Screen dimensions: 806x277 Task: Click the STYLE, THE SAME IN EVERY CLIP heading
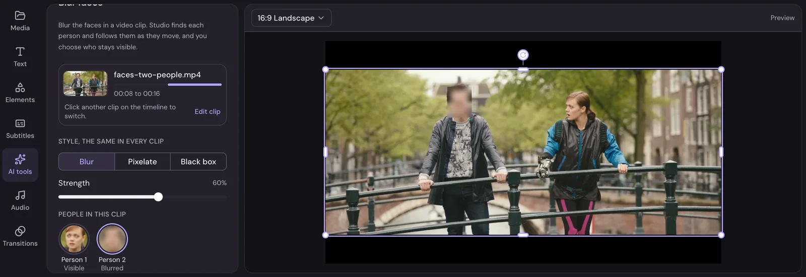pyautogui.click(x=111, y=142)
